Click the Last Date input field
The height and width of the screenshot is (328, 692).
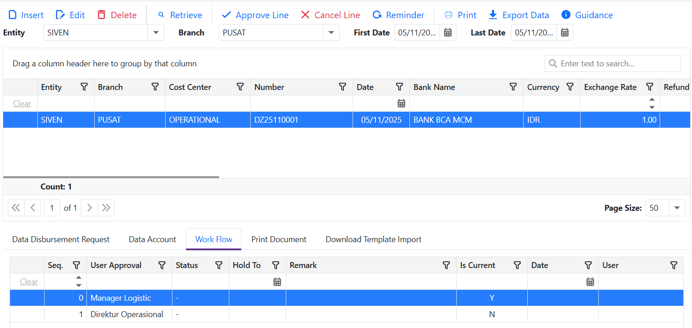pos(534,33)
